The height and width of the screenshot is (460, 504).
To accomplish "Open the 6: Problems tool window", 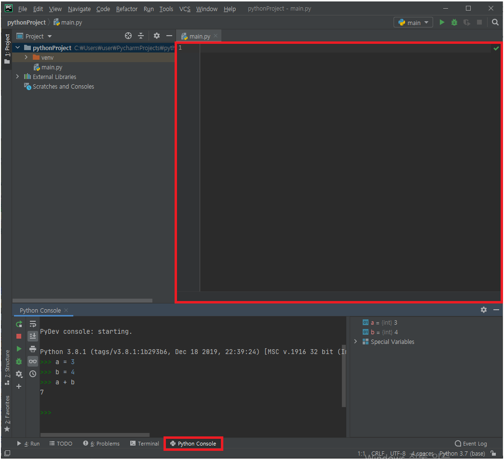I will pyautogui.click(x=101, y=444).
